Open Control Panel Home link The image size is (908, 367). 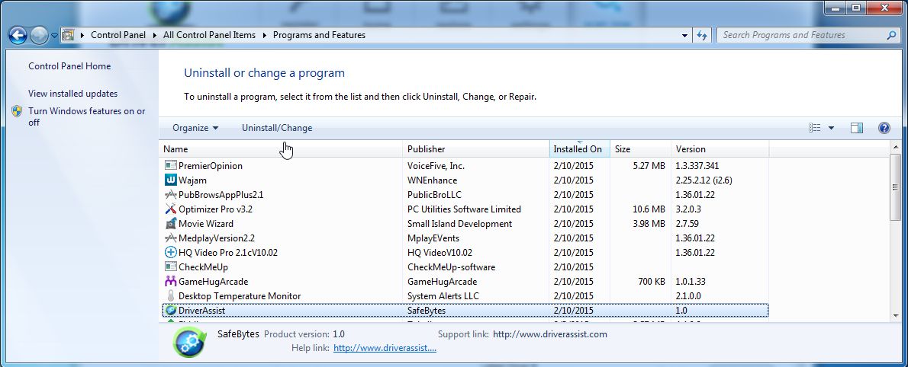[x=69, y=66]
